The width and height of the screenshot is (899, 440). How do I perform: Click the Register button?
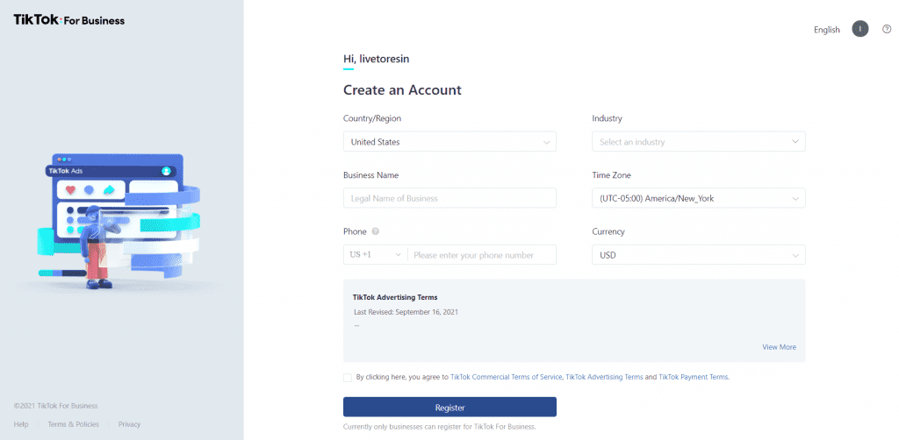pos(449,408)
